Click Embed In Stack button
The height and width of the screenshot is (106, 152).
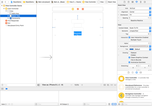tap(105, 85)
